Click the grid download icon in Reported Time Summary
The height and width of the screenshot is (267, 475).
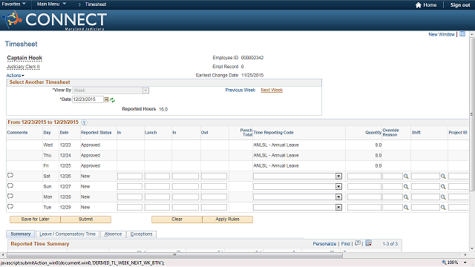pyautogui.click(x=368, y=243)
